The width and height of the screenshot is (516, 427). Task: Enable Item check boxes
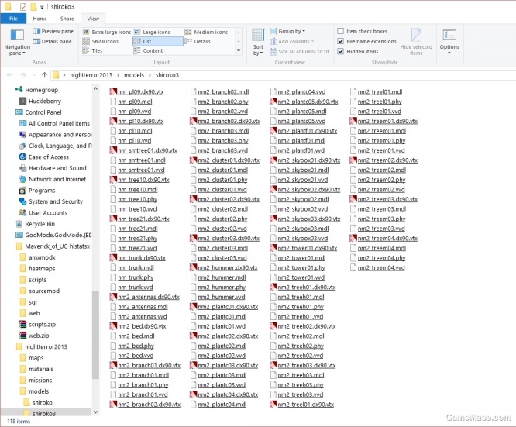341,31
